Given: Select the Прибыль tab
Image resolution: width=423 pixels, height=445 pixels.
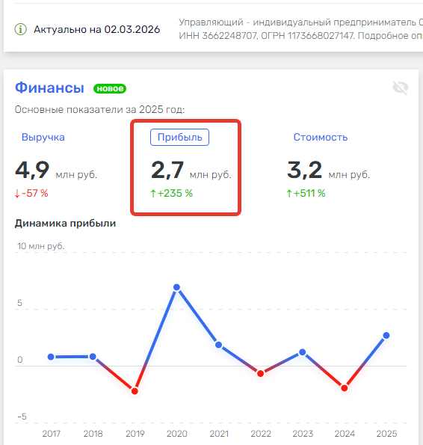Looking at the screenshot, I should (x=180, y=138).
